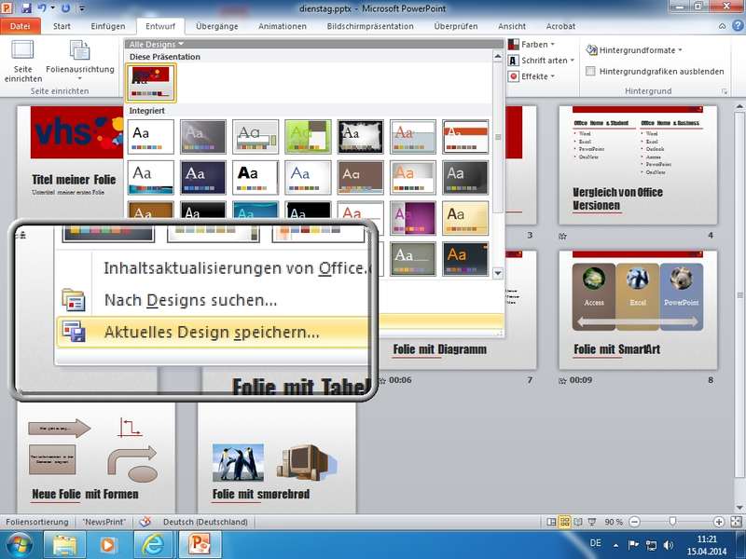The image size is (746, 559).
Task: Click the Nach Designs suchen icon
Action: [x=73, y=300]
